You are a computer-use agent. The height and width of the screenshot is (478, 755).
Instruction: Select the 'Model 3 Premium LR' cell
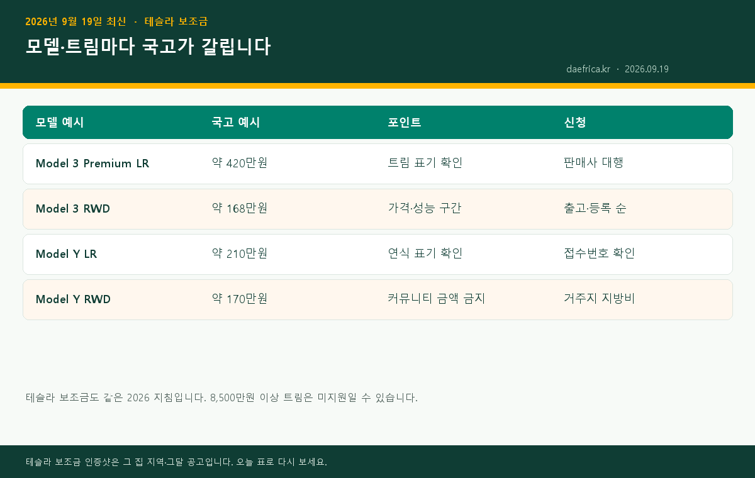tap(92, 164)
